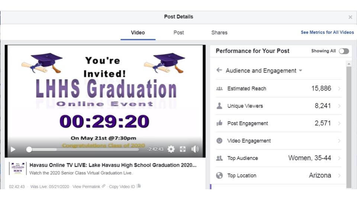Switch to the Post tab
357x200 pixels.
(179, 33)
